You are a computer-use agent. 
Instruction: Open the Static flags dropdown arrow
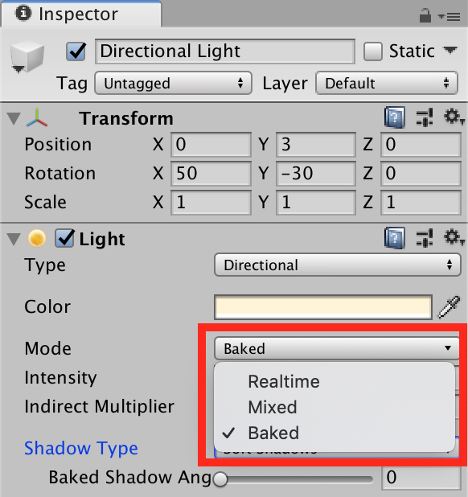450,50
